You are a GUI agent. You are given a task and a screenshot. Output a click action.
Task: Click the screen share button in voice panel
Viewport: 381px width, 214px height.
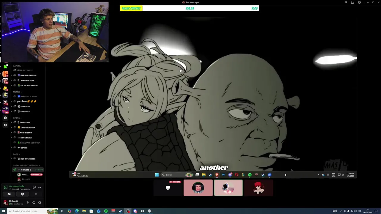(22, 194)
